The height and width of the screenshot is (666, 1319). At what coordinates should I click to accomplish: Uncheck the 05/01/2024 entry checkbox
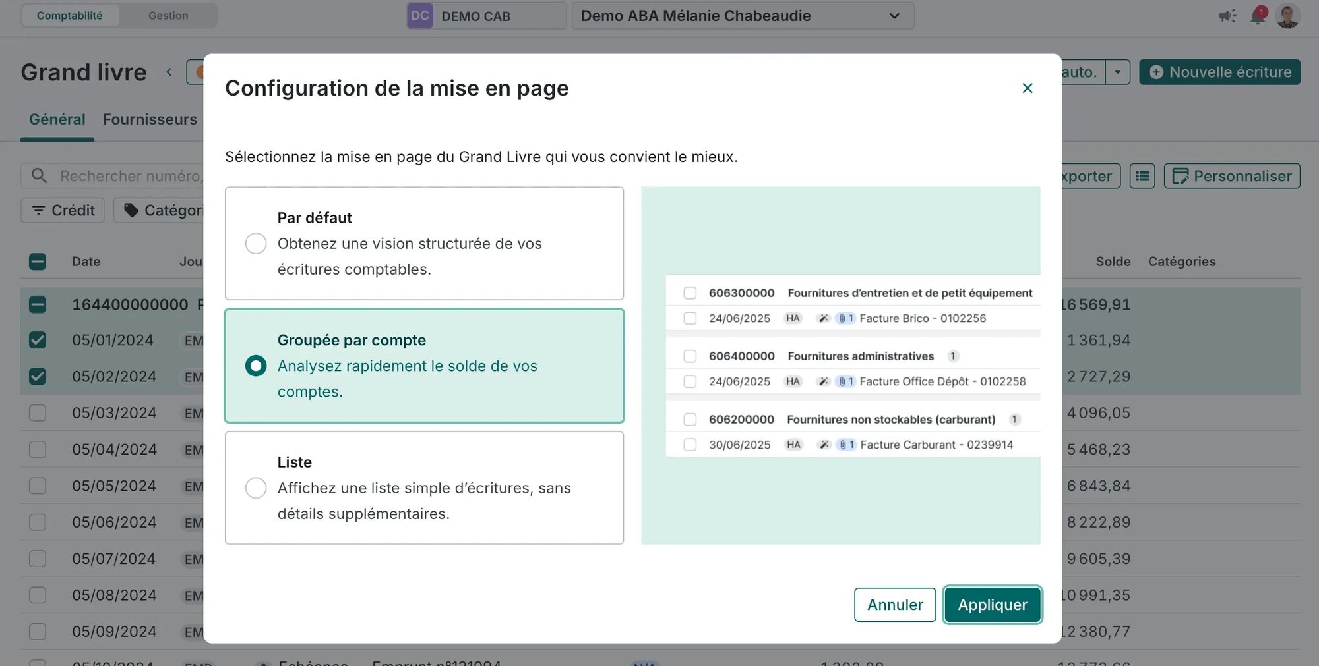38,341
